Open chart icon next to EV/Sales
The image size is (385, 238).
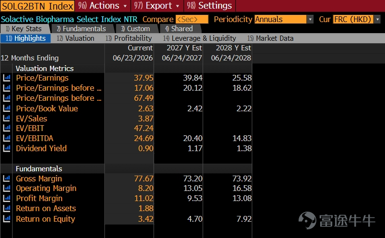click(x=7, y=119)
